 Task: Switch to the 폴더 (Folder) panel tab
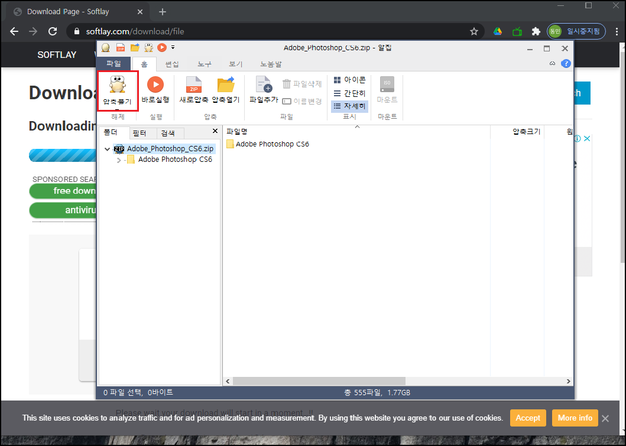point(113,132)
